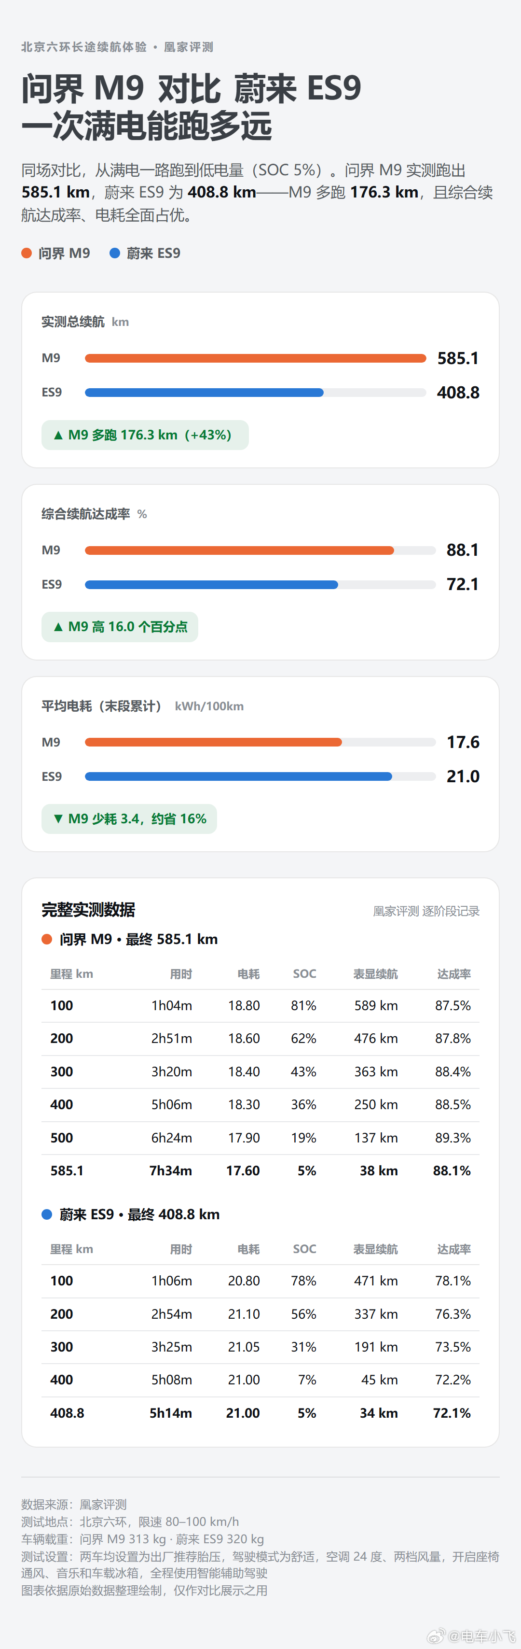The height and width of the screenshot is (1649, 521).
Task: Click the ES9 408.8 km range bar
Action: coord(205,393)
